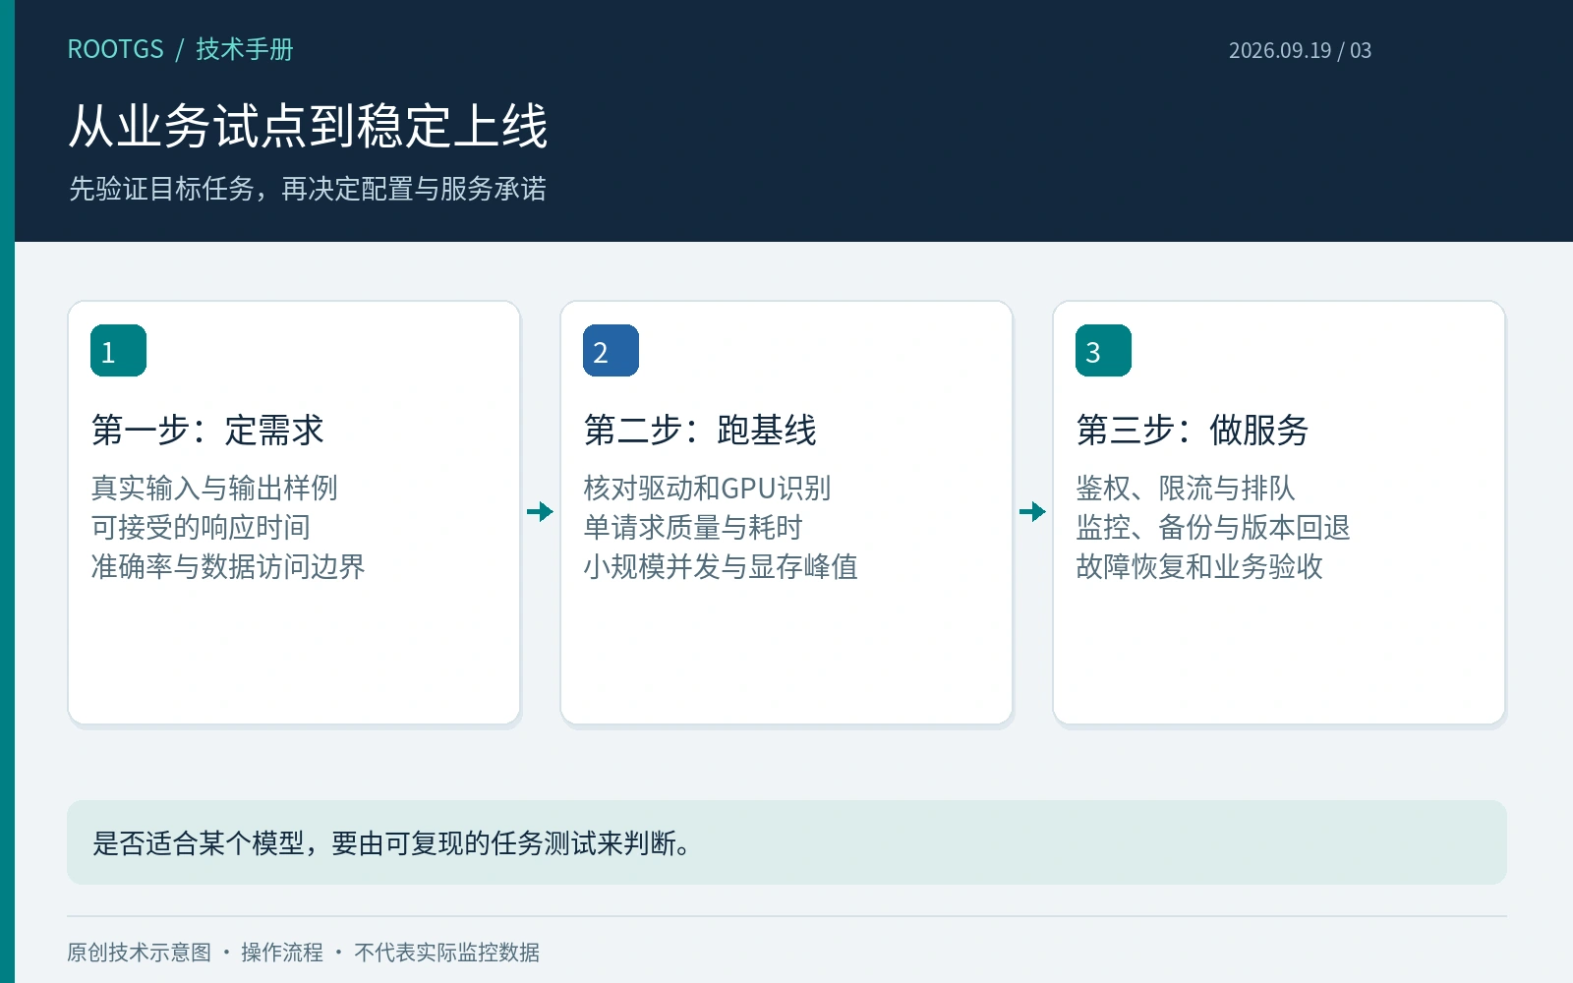Image resolution: width=1573 pixels, height=983 pixels.
Task: Click heading 第三步：做服务
Action: 1193,430
